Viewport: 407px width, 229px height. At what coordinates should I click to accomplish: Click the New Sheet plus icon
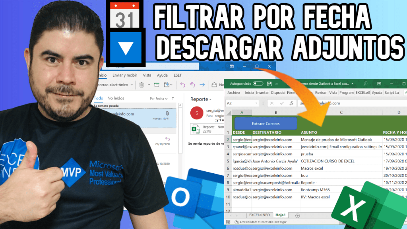tap(297, 215)
